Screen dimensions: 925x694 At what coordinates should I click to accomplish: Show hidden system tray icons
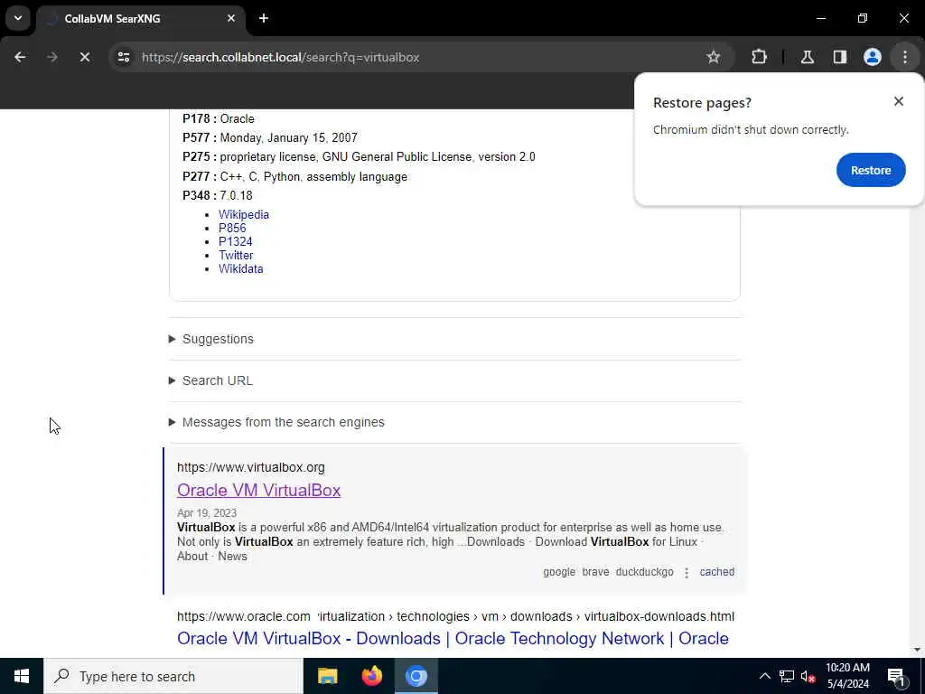click(764, 676)
